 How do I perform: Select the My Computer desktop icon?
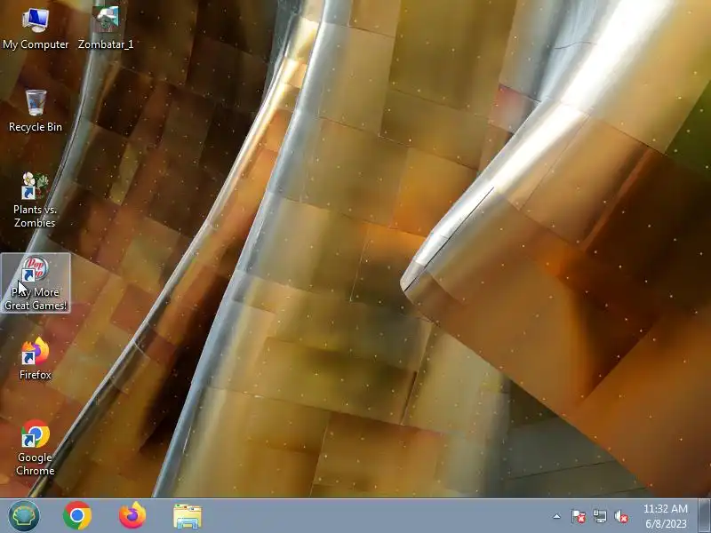click(x=36, y=28)
